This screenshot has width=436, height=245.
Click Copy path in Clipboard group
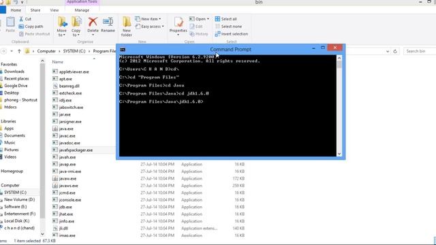click(x=31, y=27)
